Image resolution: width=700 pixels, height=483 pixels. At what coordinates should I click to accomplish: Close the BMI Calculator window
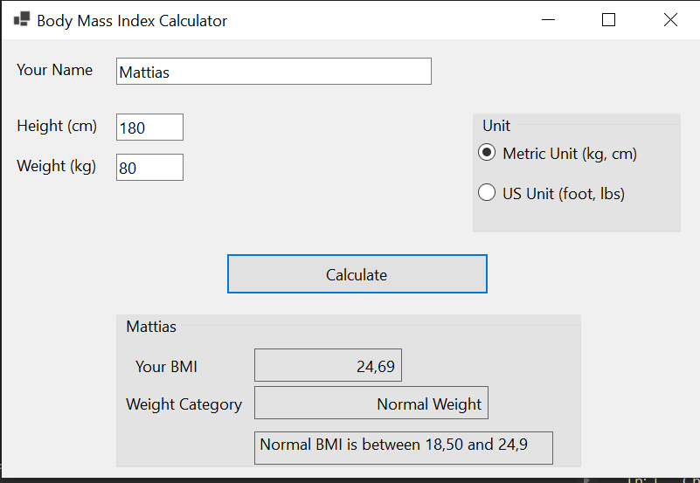tap(670, 19)
